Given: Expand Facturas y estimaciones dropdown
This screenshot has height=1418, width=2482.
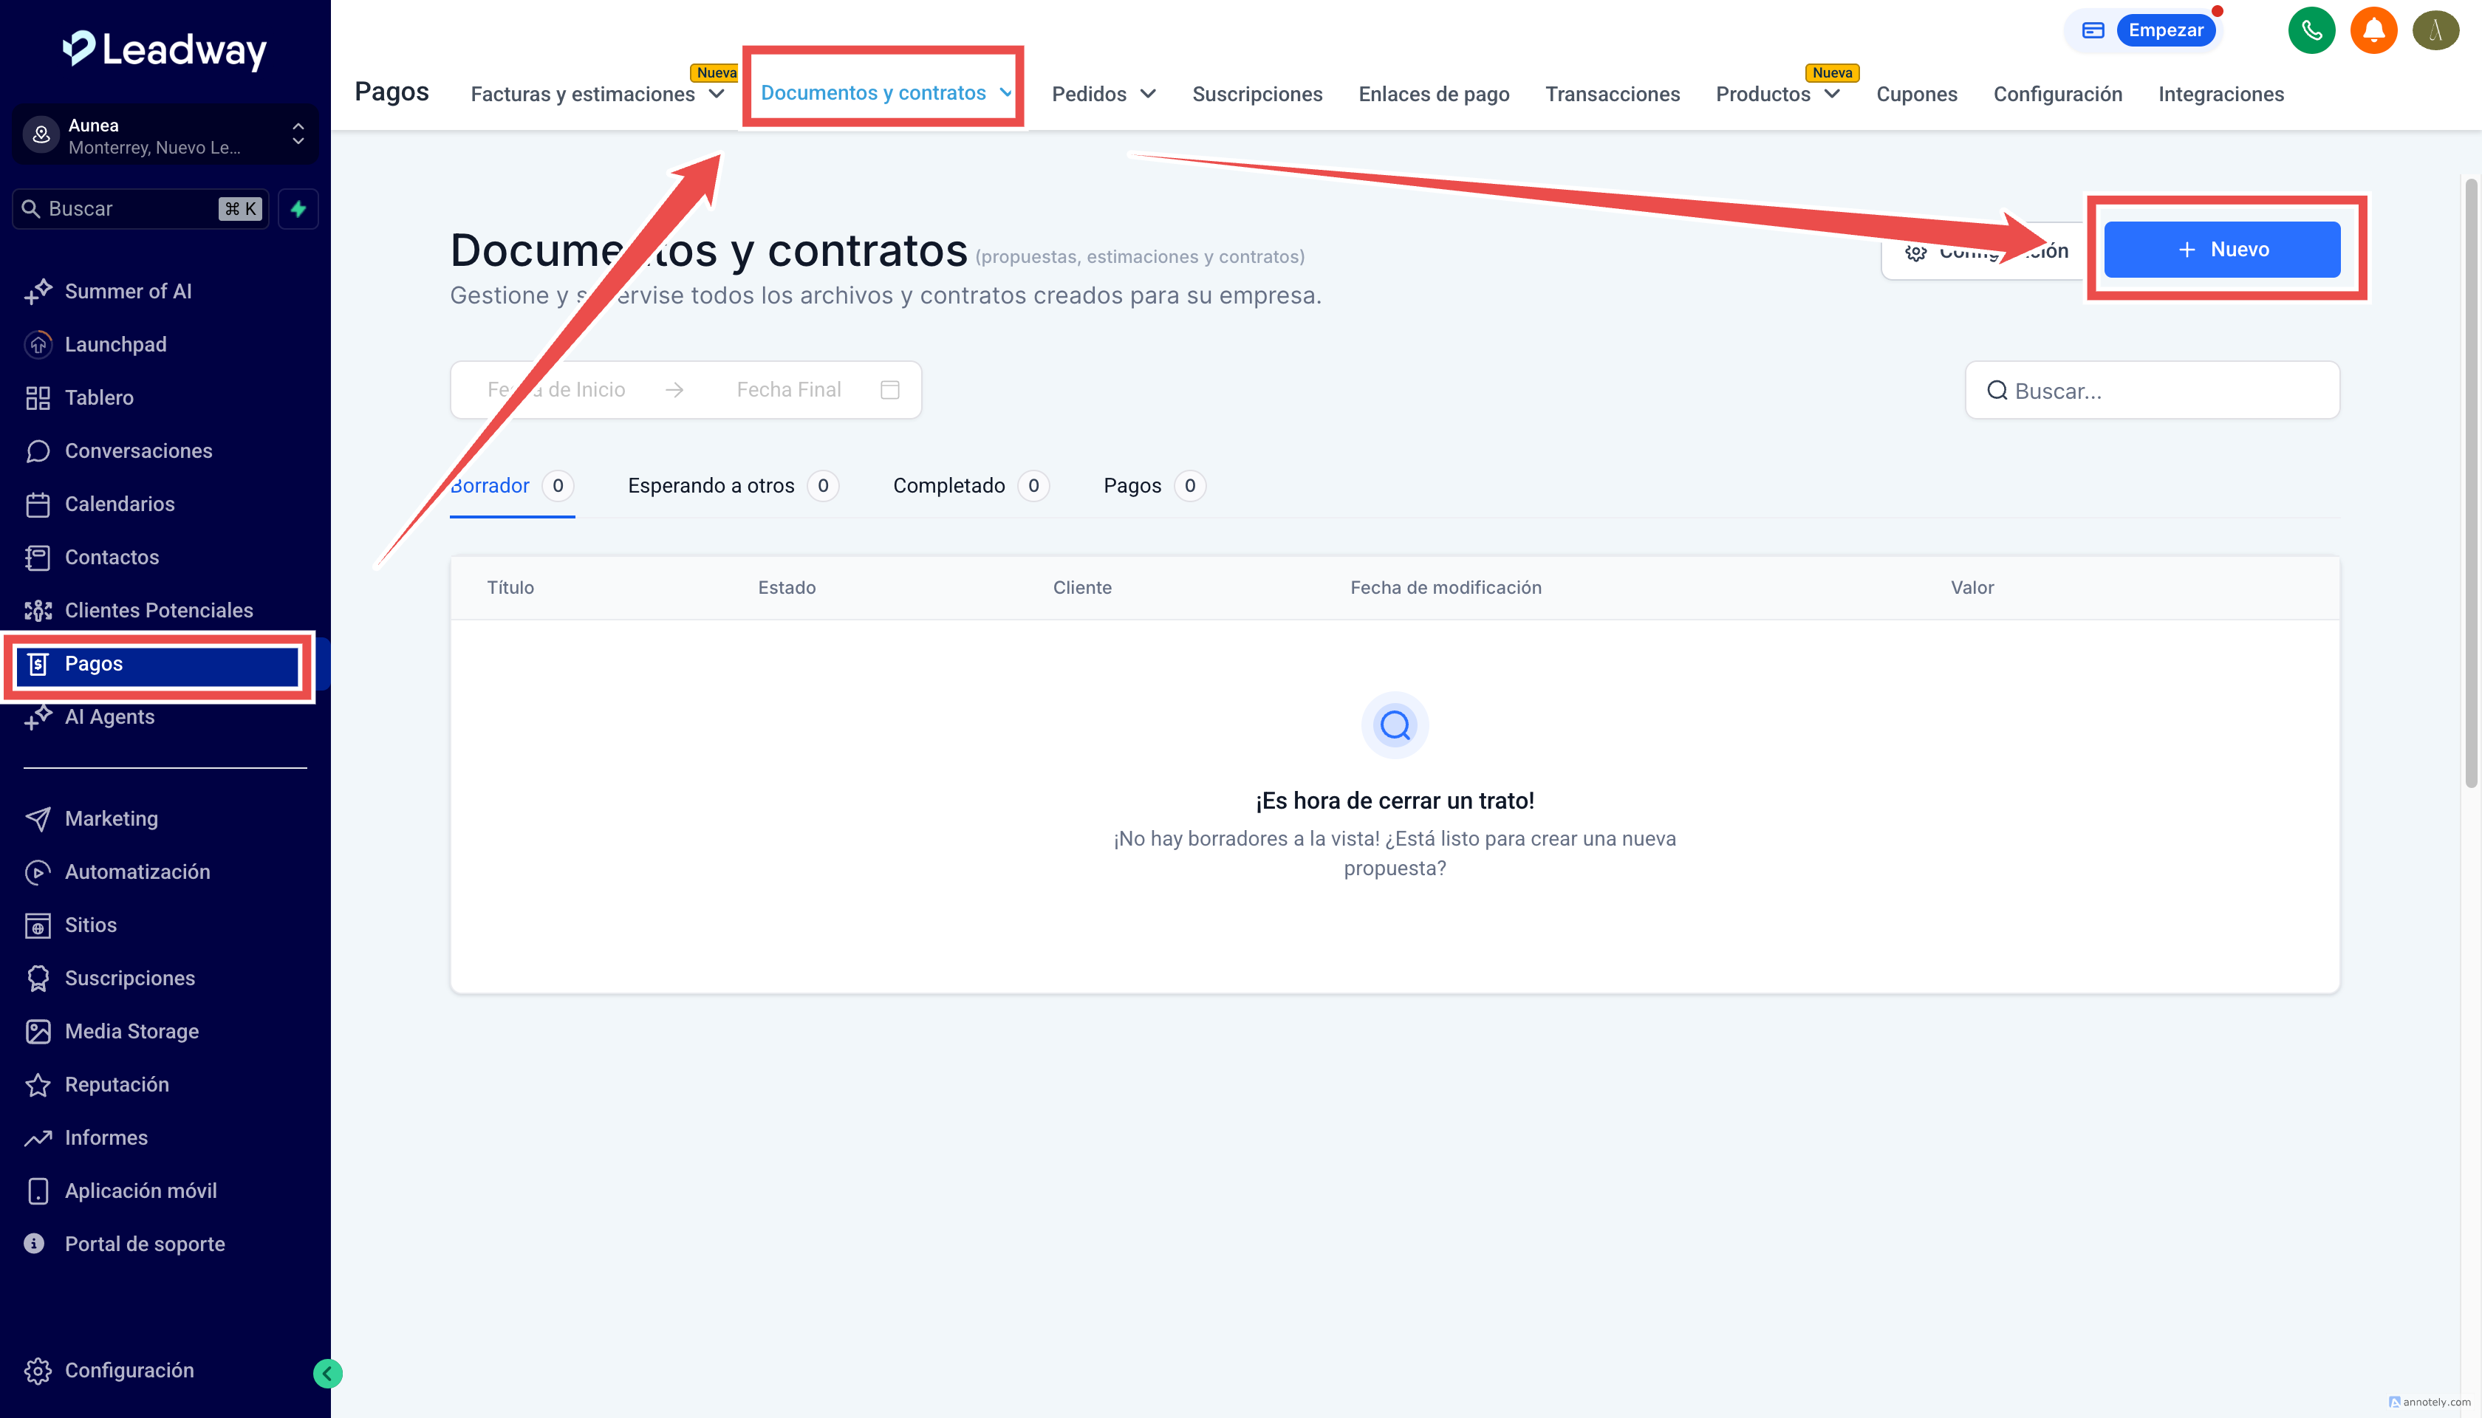Looking at the screenshot, I should point(597,95).
